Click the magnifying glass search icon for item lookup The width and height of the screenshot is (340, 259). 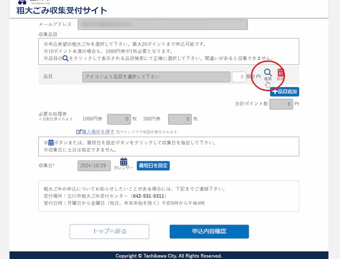pyautogui.click(x=268, y=73)
